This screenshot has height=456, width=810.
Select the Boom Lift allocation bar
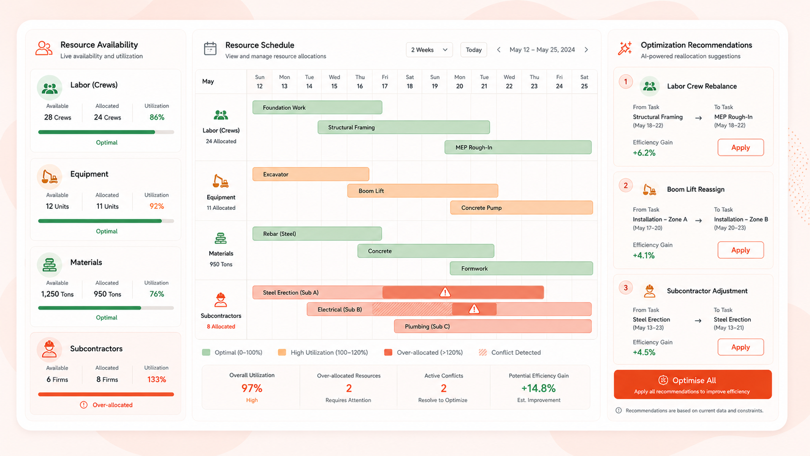[x=422, y=191]
